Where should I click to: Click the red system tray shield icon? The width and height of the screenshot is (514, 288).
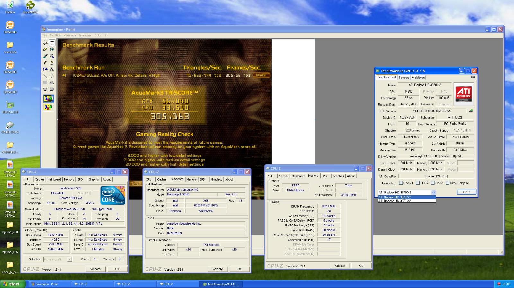point(499,284)
